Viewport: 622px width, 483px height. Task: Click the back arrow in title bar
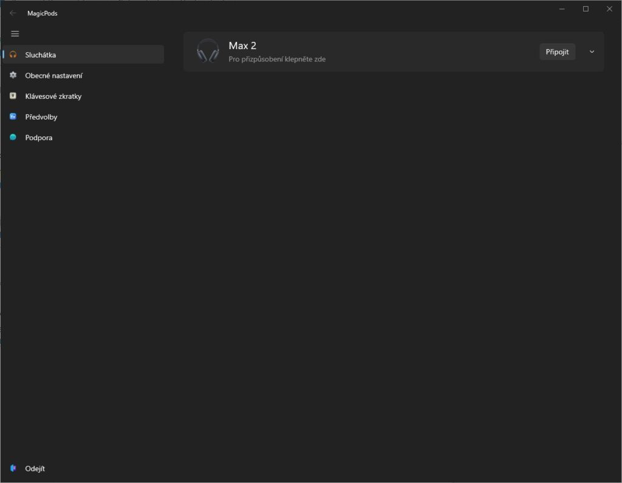point(13,13)
